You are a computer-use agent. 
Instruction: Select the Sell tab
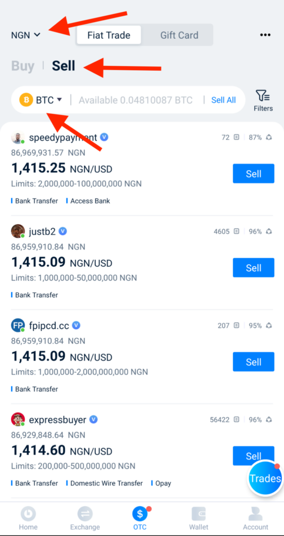[64, 65]
